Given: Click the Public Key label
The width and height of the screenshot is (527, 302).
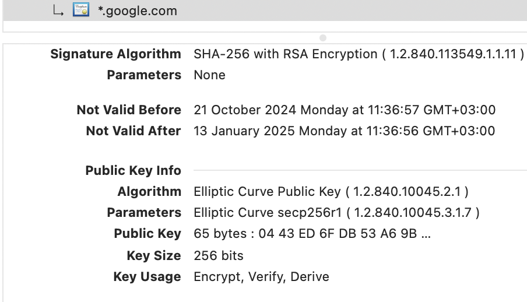Looking at the screenshot, I should [147, 234].
